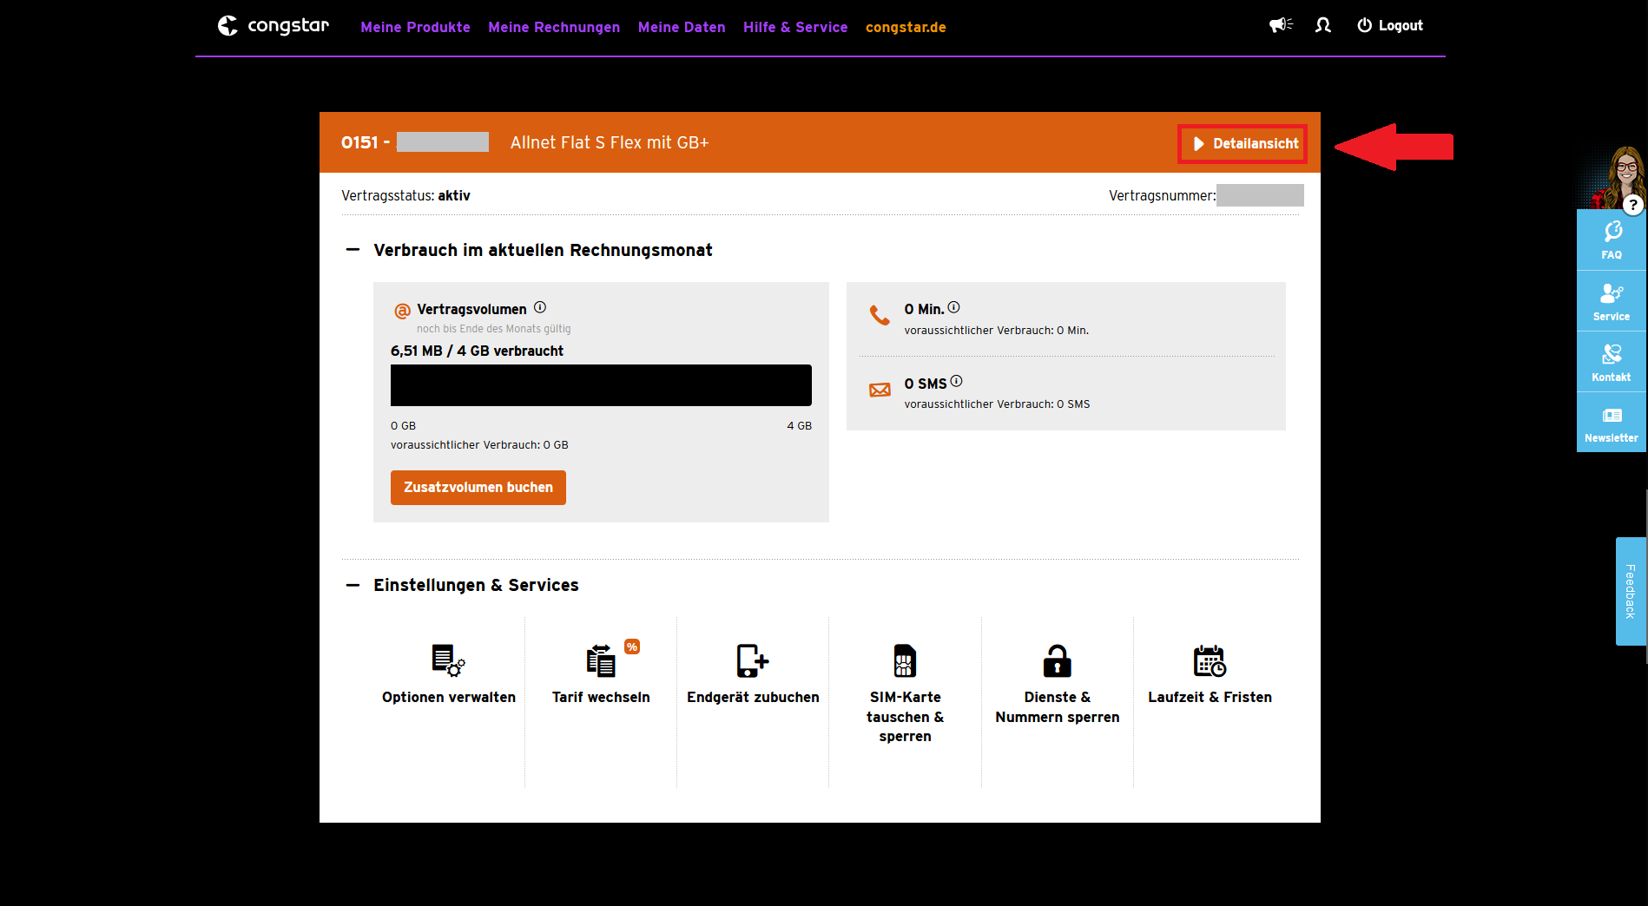Open the Meine Rechnungen menu

(x=554, y=27)
